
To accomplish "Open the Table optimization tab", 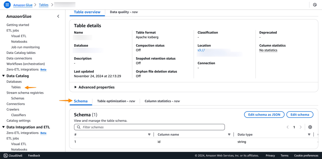I will pos(116,101).
